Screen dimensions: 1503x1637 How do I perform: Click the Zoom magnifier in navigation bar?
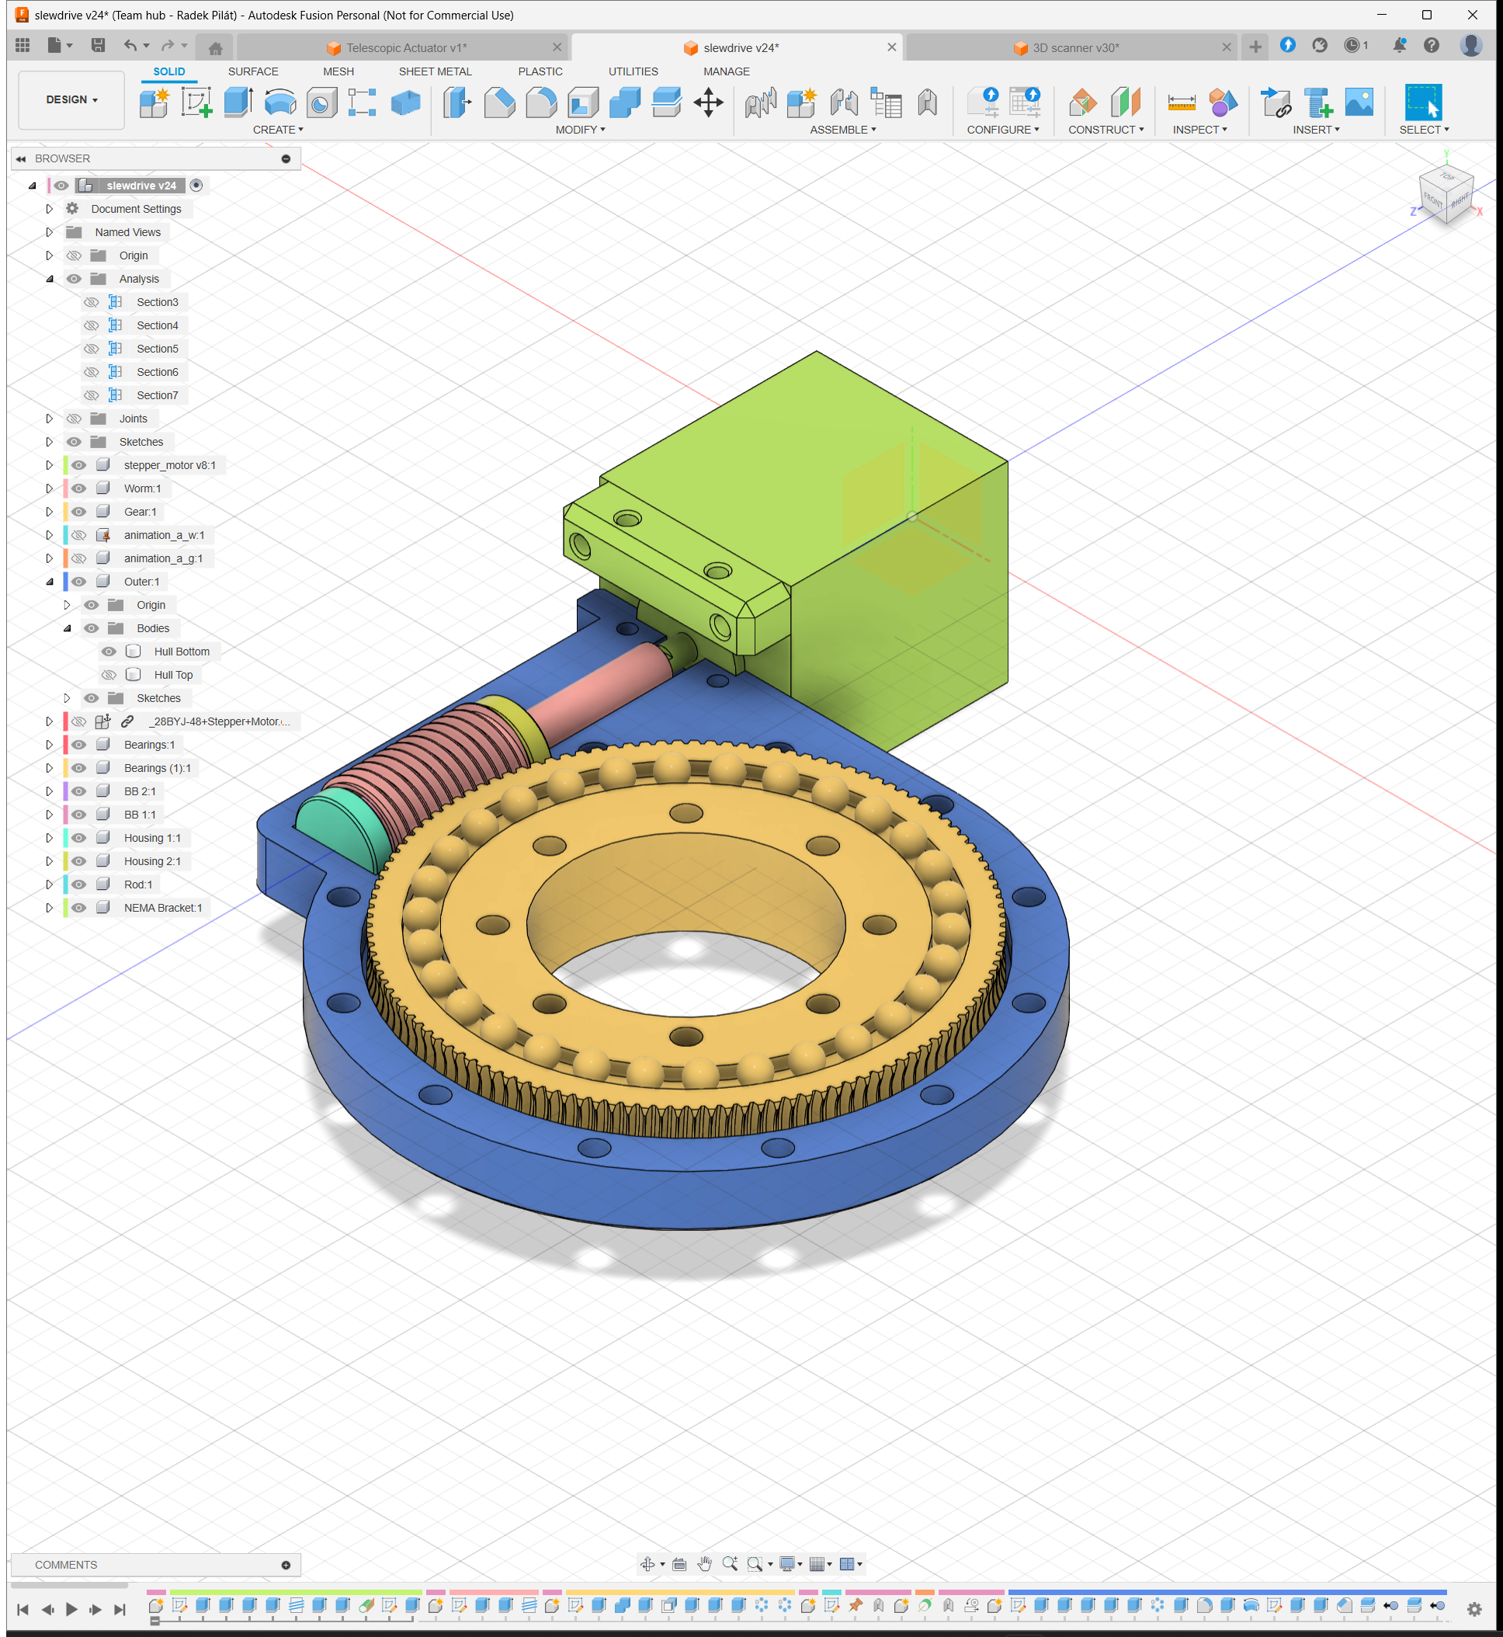[x=730, y=1564]
